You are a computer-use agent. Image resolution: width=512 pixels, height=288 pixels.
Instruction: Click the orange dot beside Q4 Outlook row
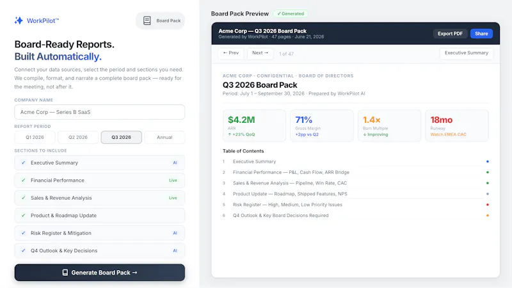pos(488,216)
